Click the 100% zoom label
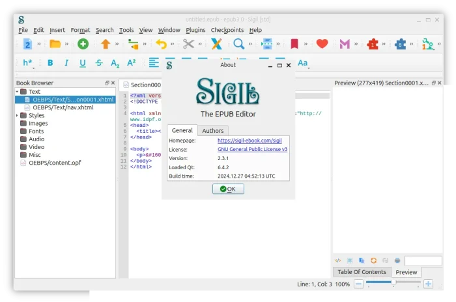The image size is (456, 302). coord(342,284)
